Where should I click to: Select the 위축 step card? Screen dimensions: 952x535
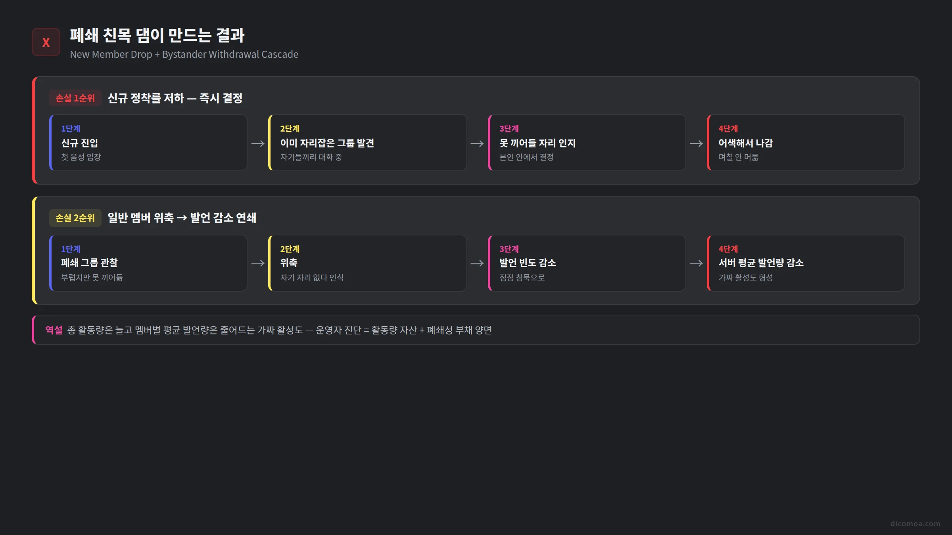(368, 263)
